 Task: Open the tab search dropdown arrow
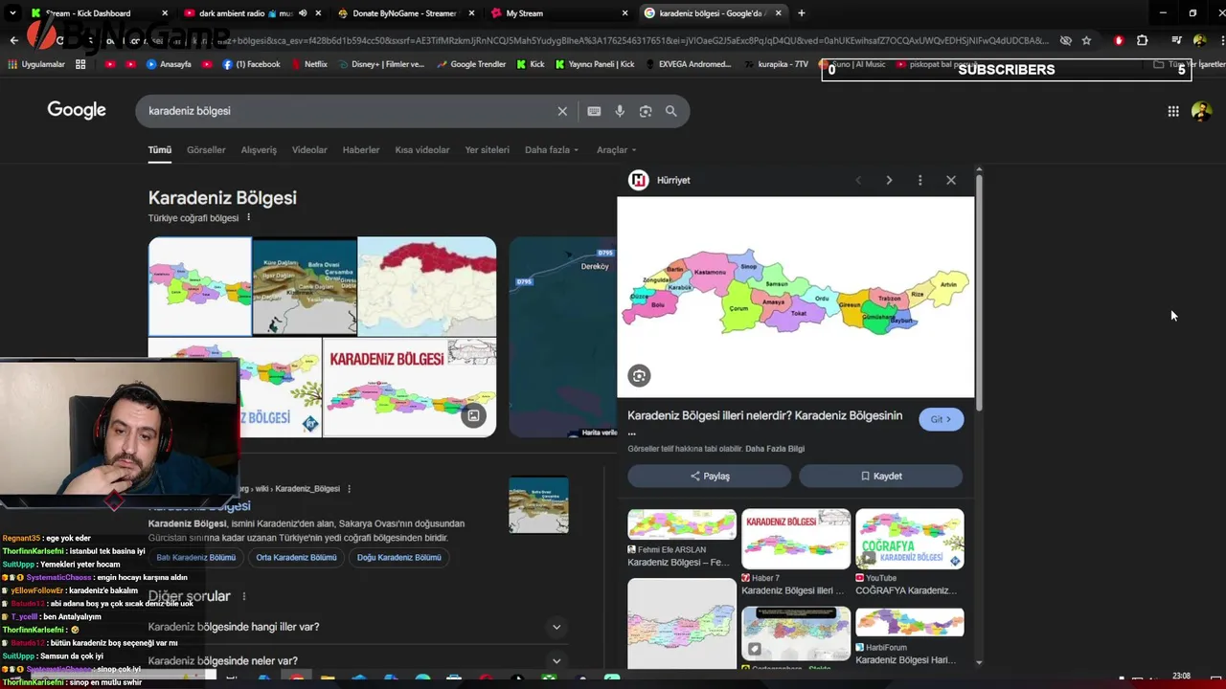13,13
